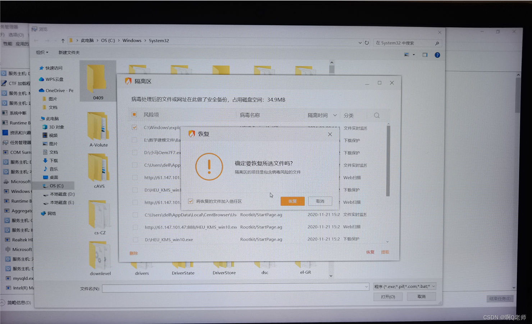Expand the 文件名 field dropdown arrow
The image size is (532, 324).
pos(366,287)
